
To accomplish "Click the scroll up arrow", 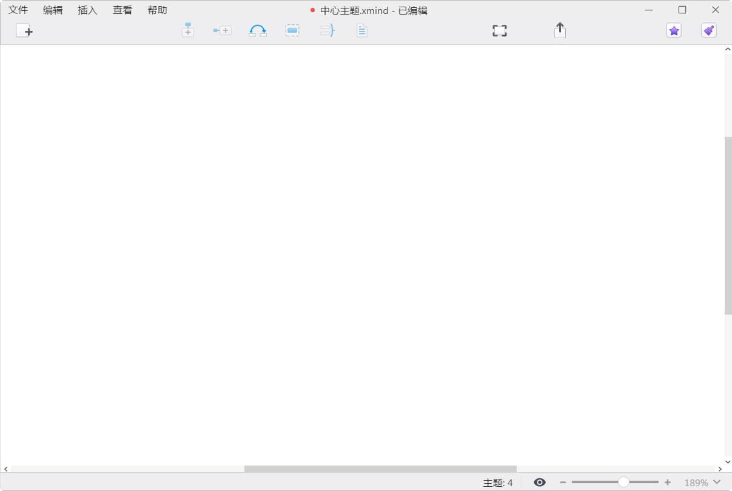I will [x=728, y=50].
